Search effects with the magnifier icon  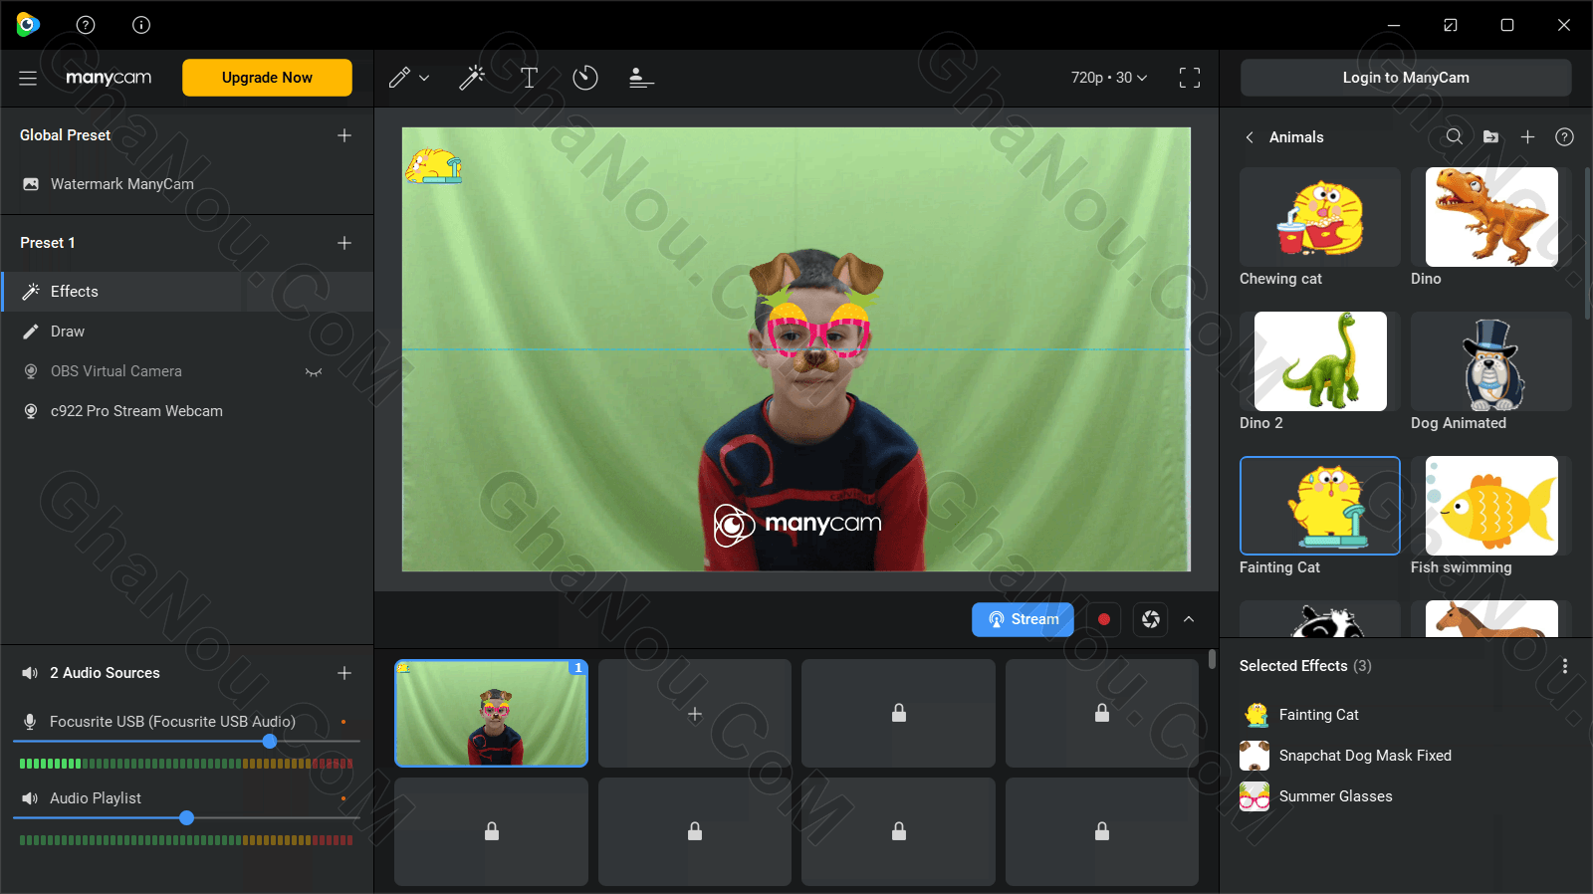coord(1455,136)
